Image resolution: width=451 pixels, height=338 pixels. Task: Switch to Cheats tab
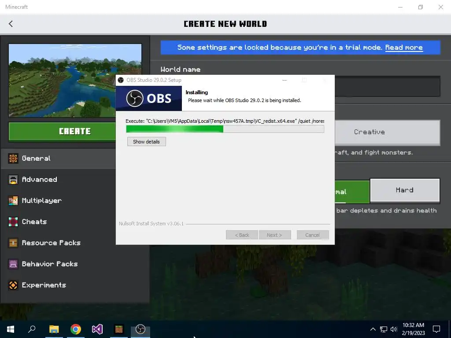[x=59, y=222]
